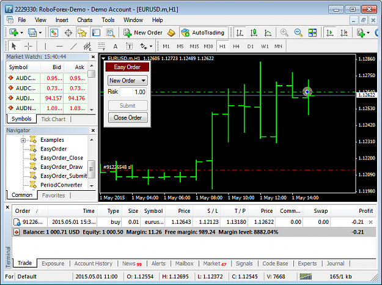Click the Easy Order red header
Image resolution: width=382 pixels, height=285 pixels.
(127, 67)
